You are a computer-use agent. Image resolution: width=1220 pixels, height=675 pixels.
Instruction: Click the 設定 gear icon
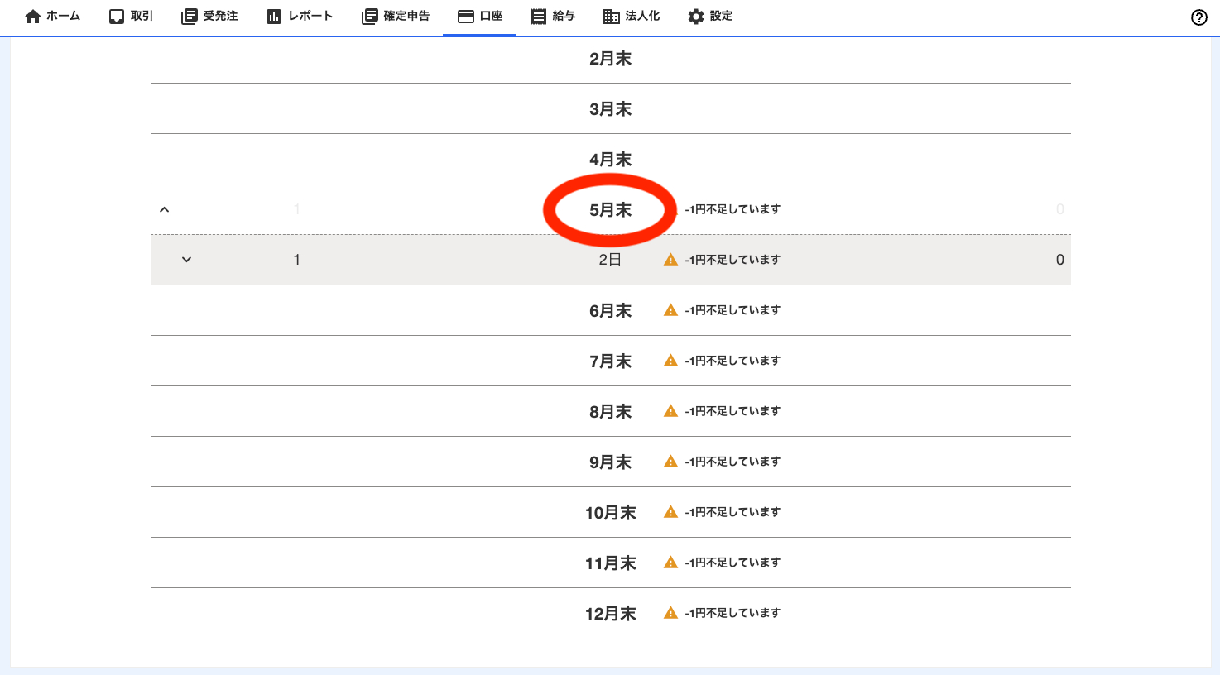tap(696, 17)
